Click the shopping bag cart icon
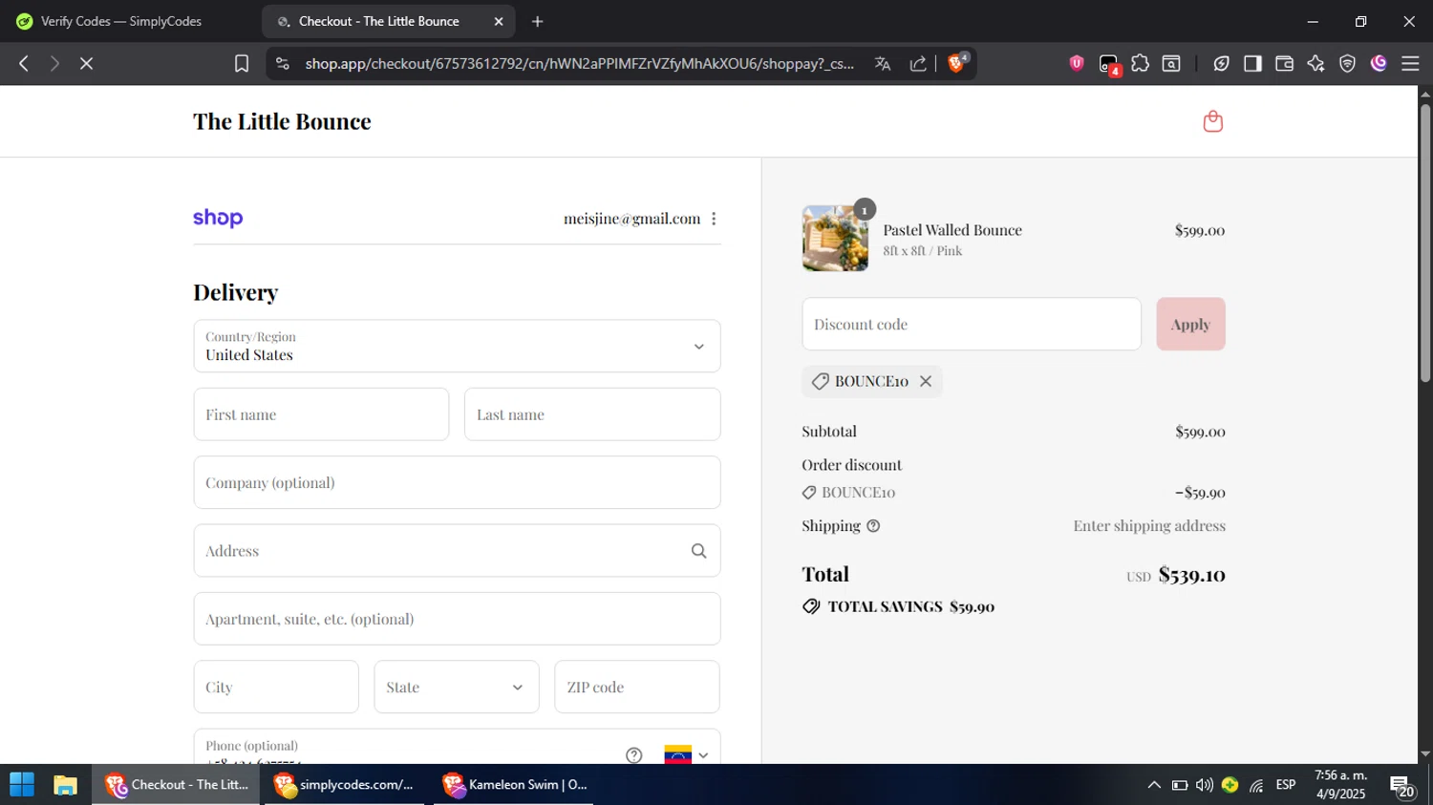Screen dimensions: 1433x805 pyautogui.click(x=1213, y=121)
